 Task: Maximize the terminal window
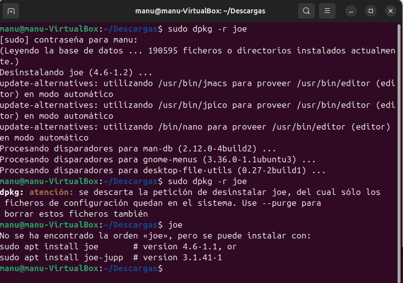tap(370, 11)
